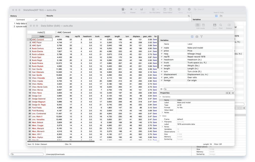Open the Log tool in Stata toolbar
Image resolution: width=255 pixels, height=162 pixels.
click(123, 9)
